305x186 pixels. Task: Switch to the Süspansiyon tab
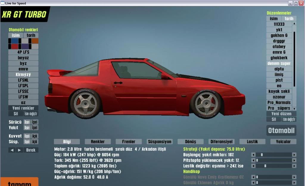pyautogui.click(x=160, y=142)
